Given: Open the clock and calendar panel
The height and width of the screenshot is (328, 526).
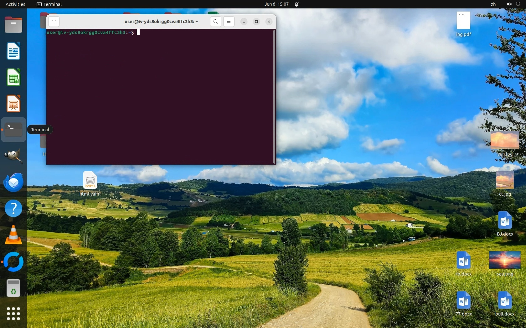Looking at the screenshot, I should pyautogui.click(x=276, y=4).
